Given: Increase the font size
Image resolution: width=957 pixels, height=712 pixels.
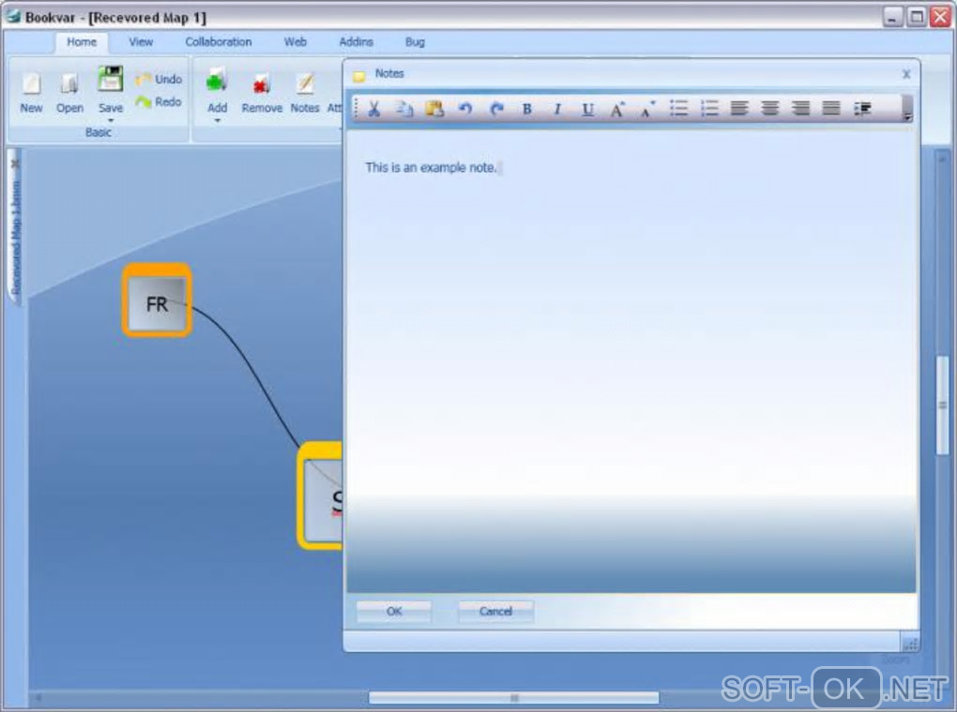Looking at the screenshot, I should point(617,109).
